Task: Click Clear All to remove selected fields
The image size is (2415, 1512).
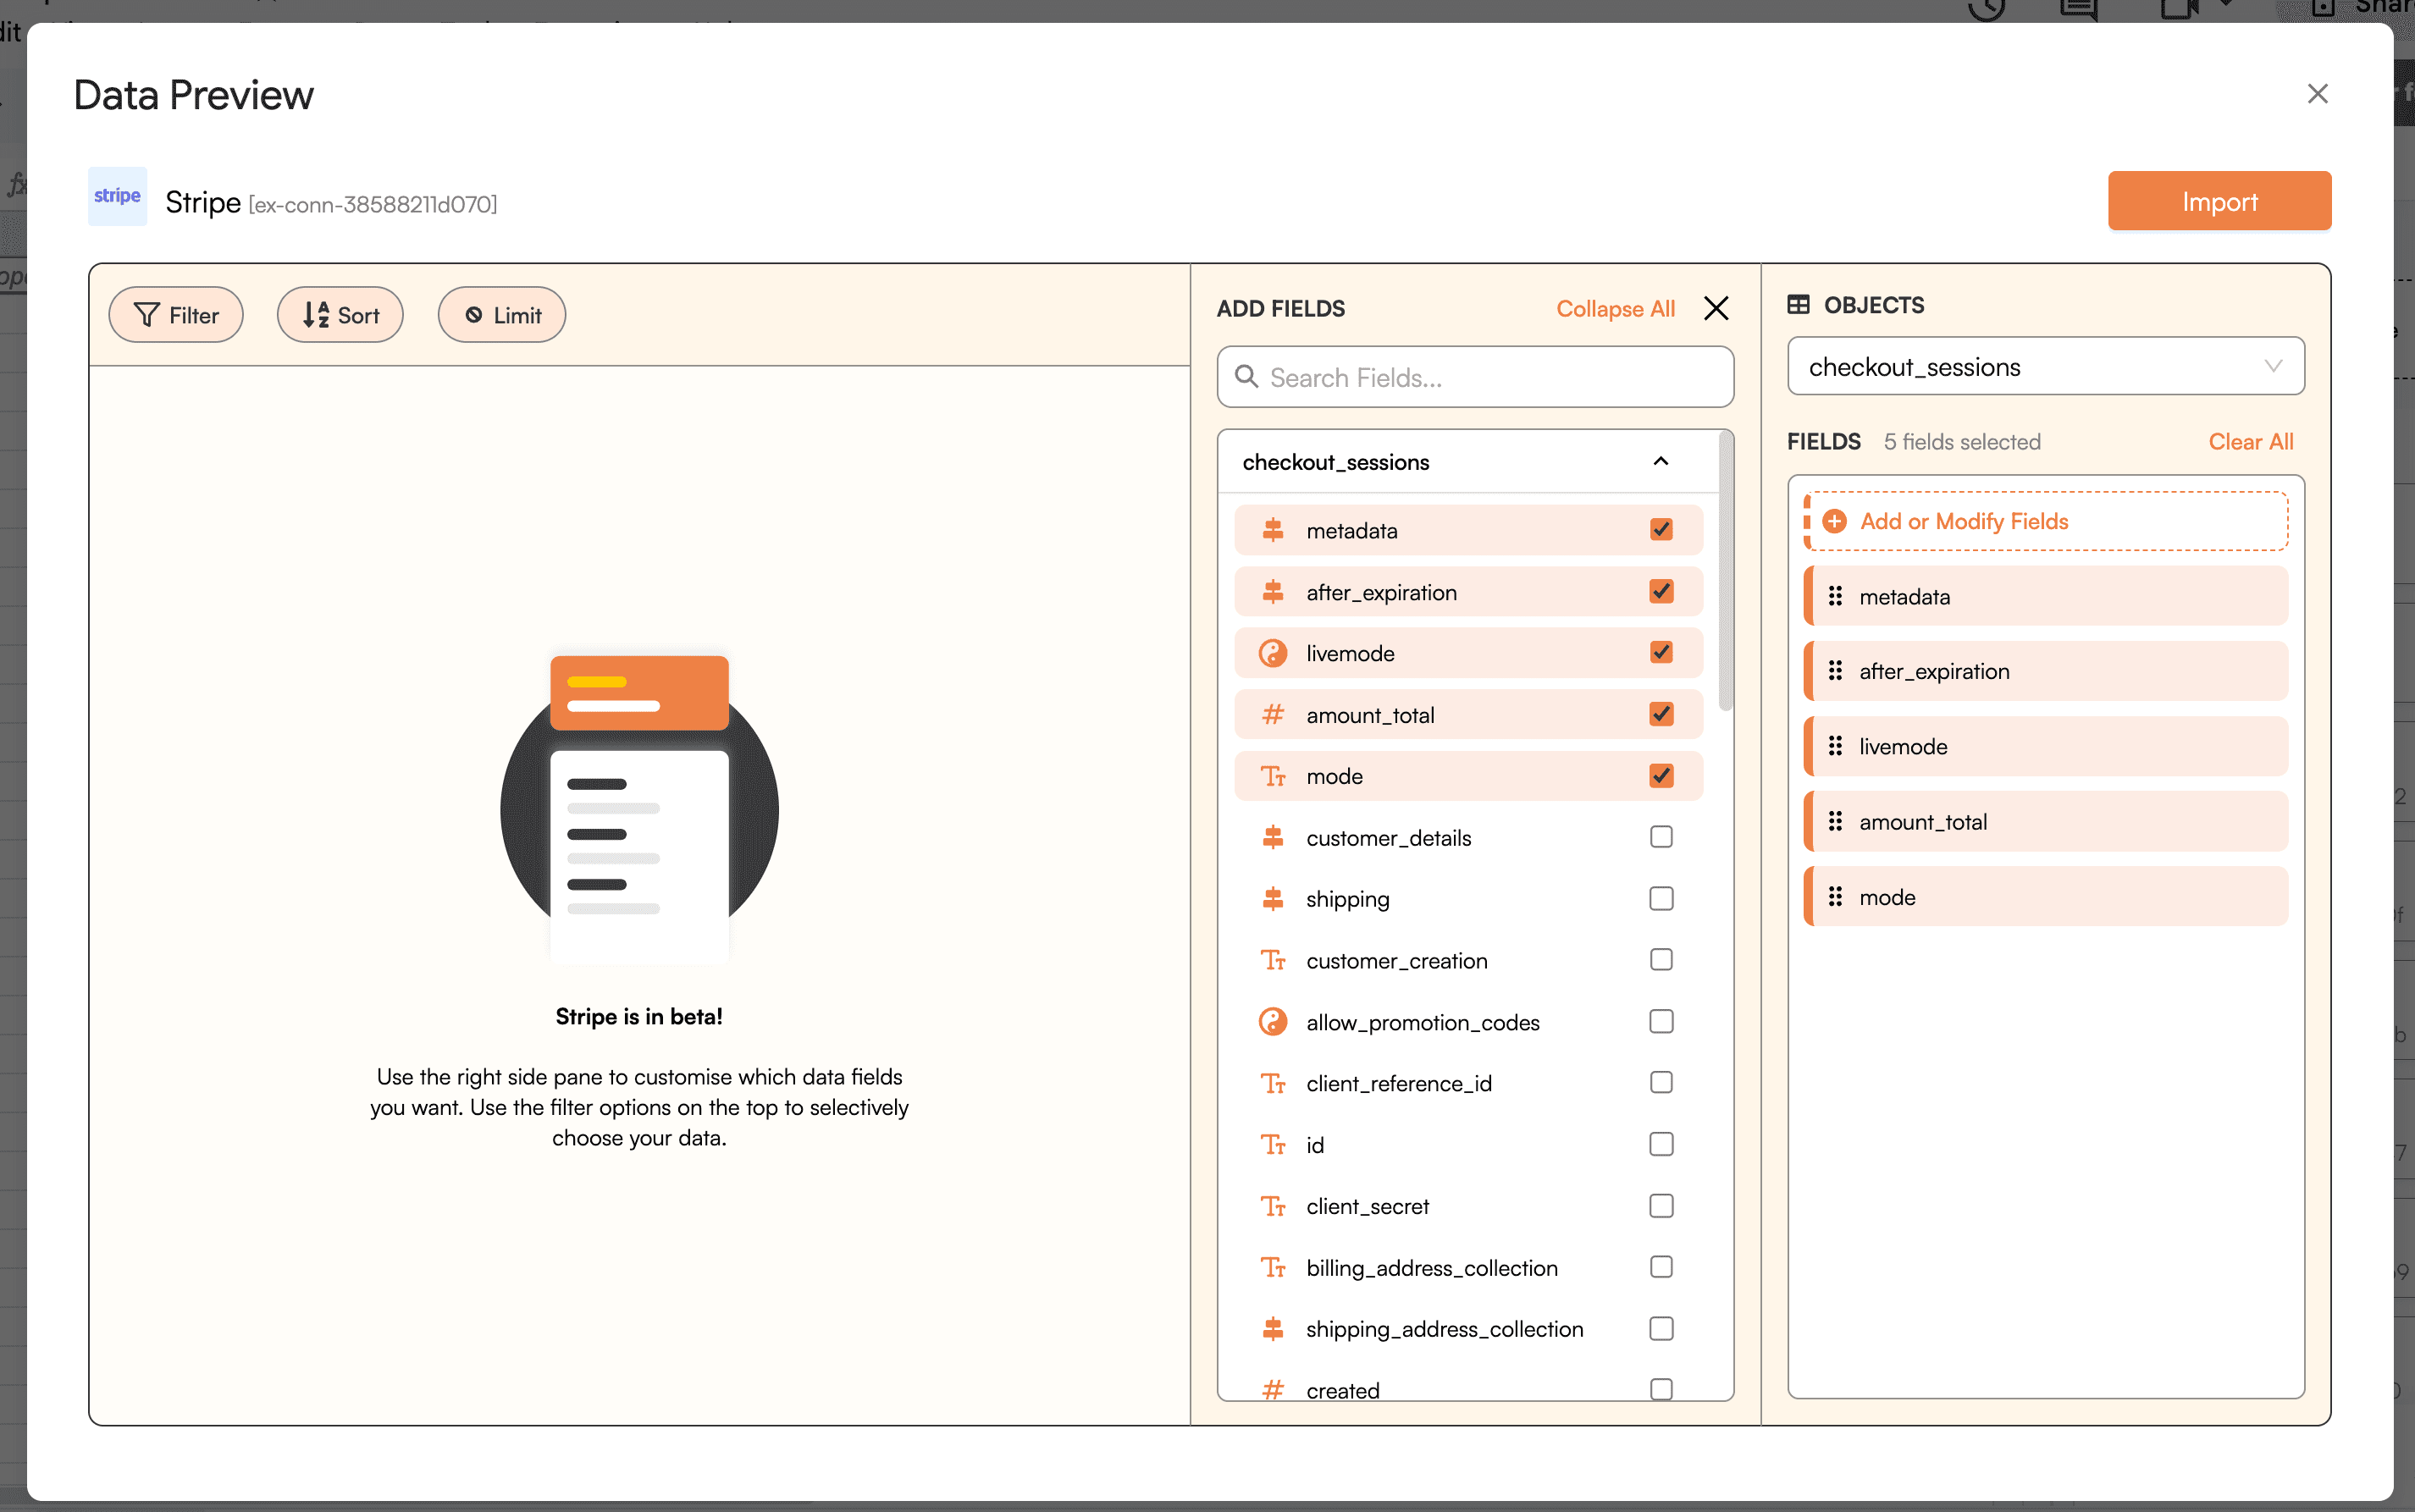Action: (2252, 441)
